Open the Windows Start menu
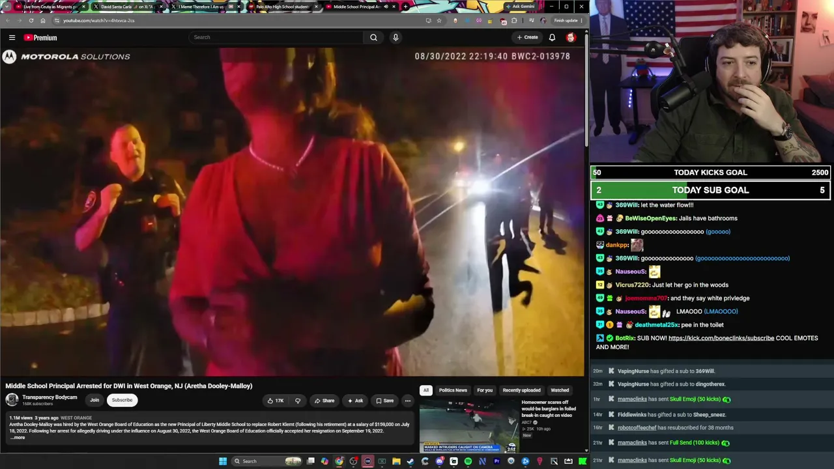 coord(223,461)
